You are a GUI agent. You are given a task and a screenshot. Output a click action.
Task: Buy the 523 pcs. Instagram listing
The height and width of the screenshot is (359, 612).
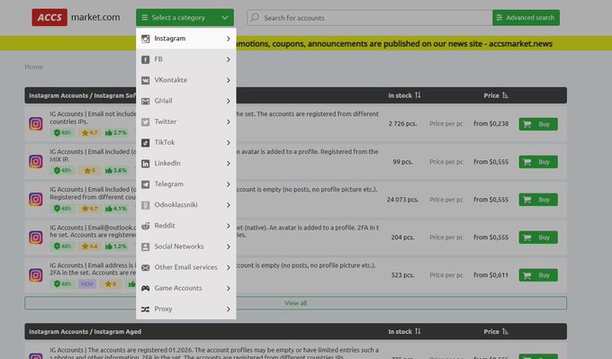pyautogui.click(x=538, y=275)
